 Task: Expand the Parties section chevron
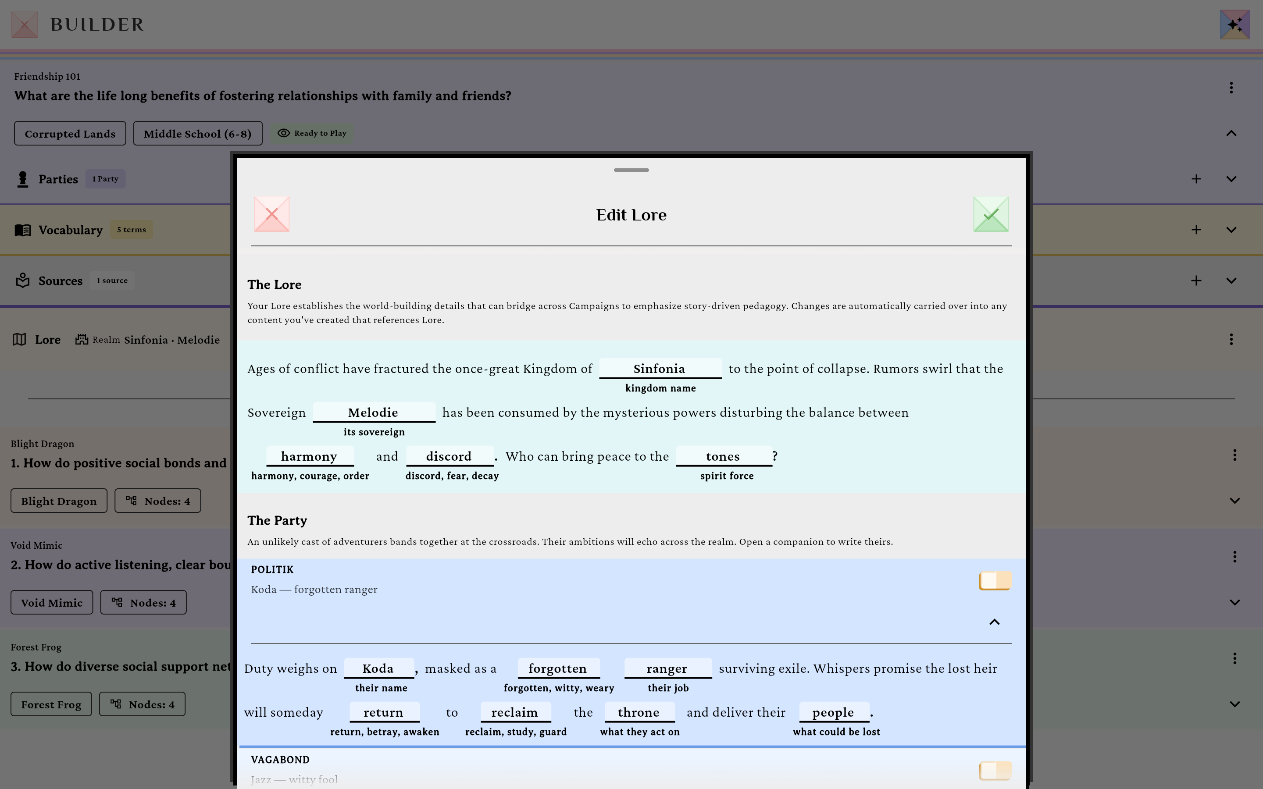click(x=1231, y=179)
